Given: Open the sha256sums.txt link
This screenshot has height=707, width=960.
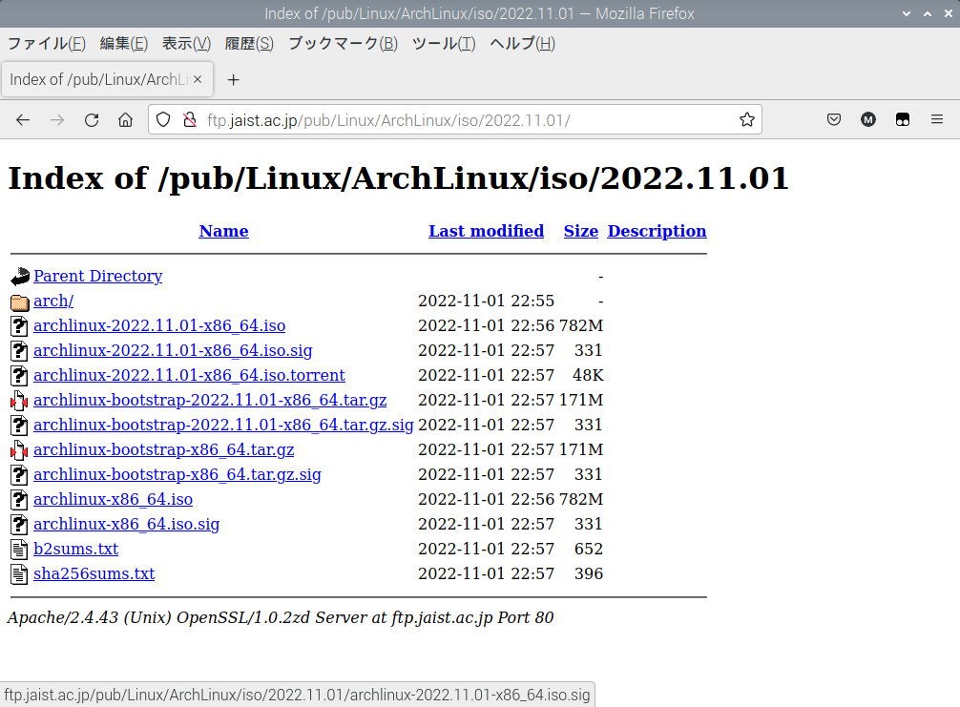Looking at the screenshot, I should (x=94, y=573).
